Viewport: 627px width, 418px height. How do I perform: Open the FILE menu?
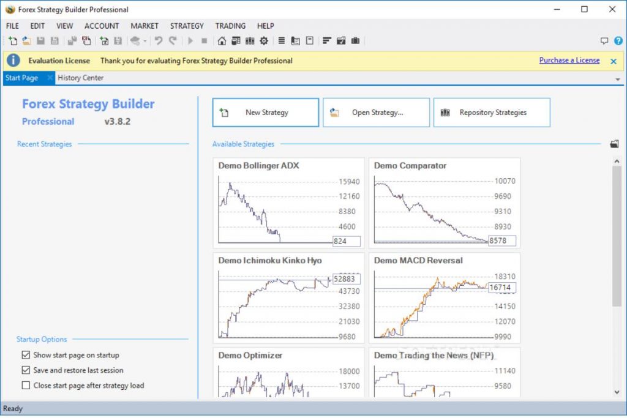click(x=12, y=26)
